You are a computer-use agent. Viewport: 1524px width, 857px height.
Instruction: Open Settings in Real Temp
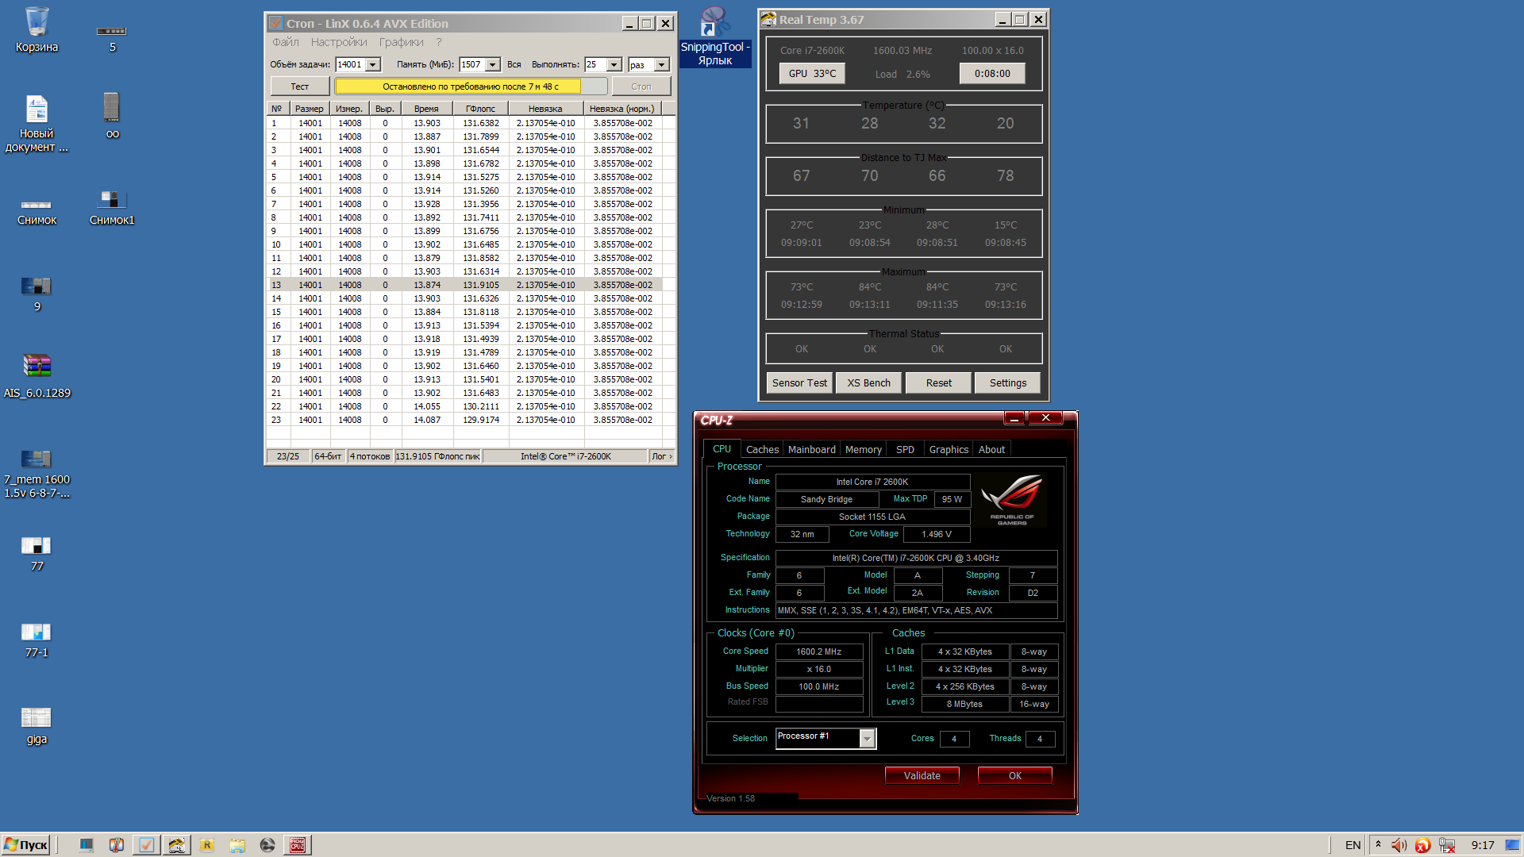[x=1007, y=382]
